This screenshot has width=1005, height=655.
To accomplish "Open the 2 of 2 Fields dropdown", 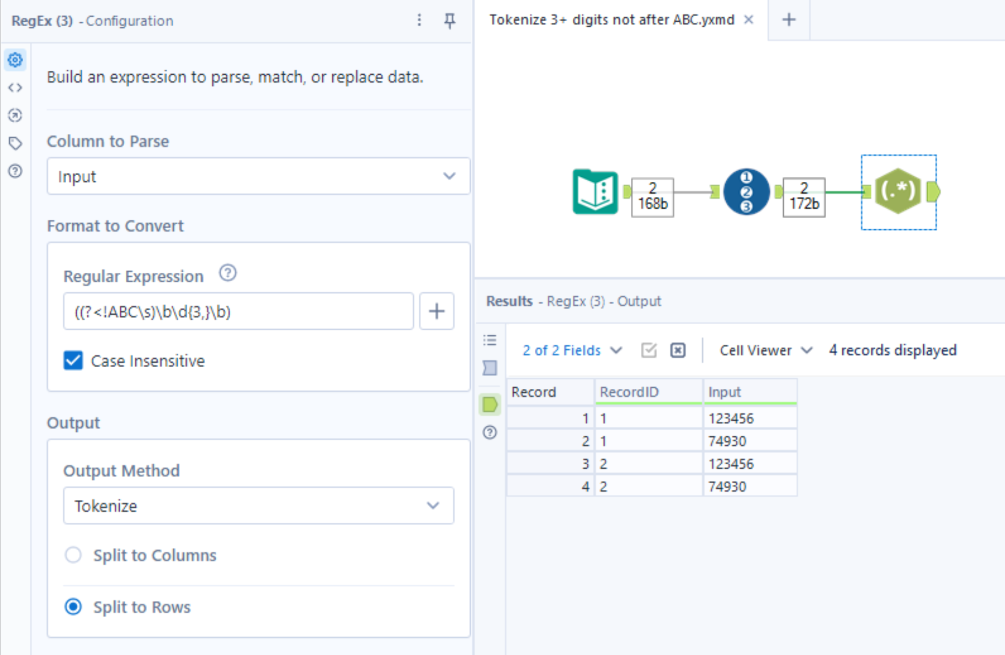I will click(572, 350).
